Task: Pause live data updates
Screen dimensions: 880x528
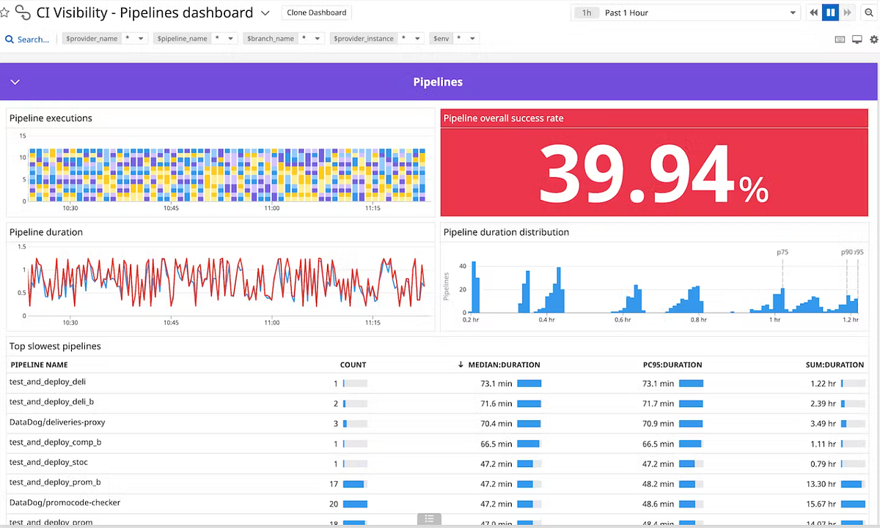Action: pos(830,12)
